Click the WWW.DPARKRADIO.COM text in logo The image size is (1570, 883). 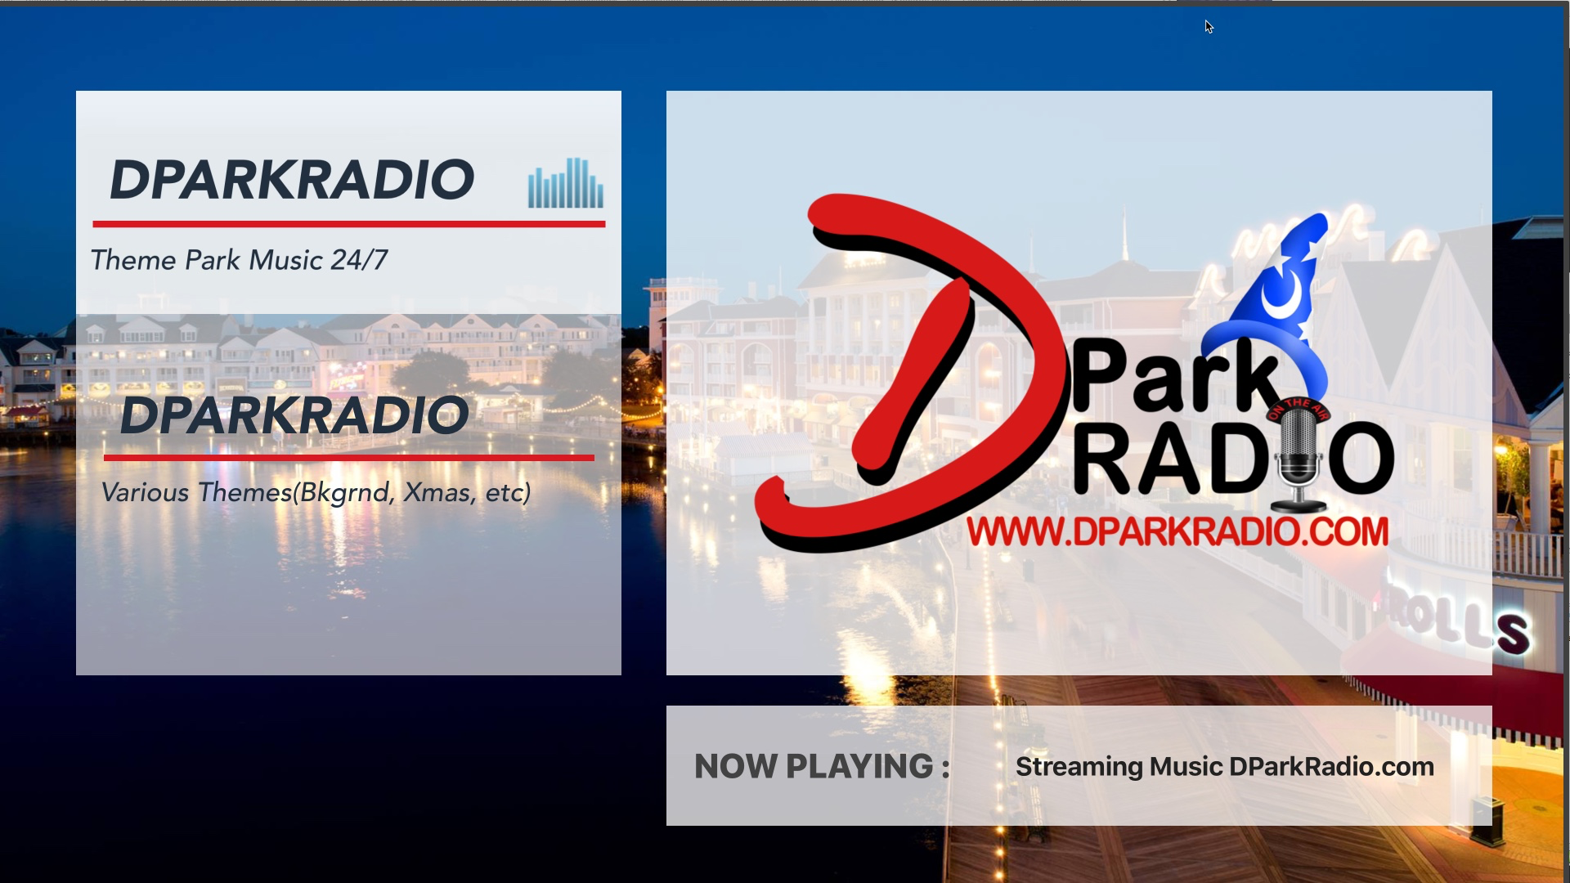(x=1177, y=532)
